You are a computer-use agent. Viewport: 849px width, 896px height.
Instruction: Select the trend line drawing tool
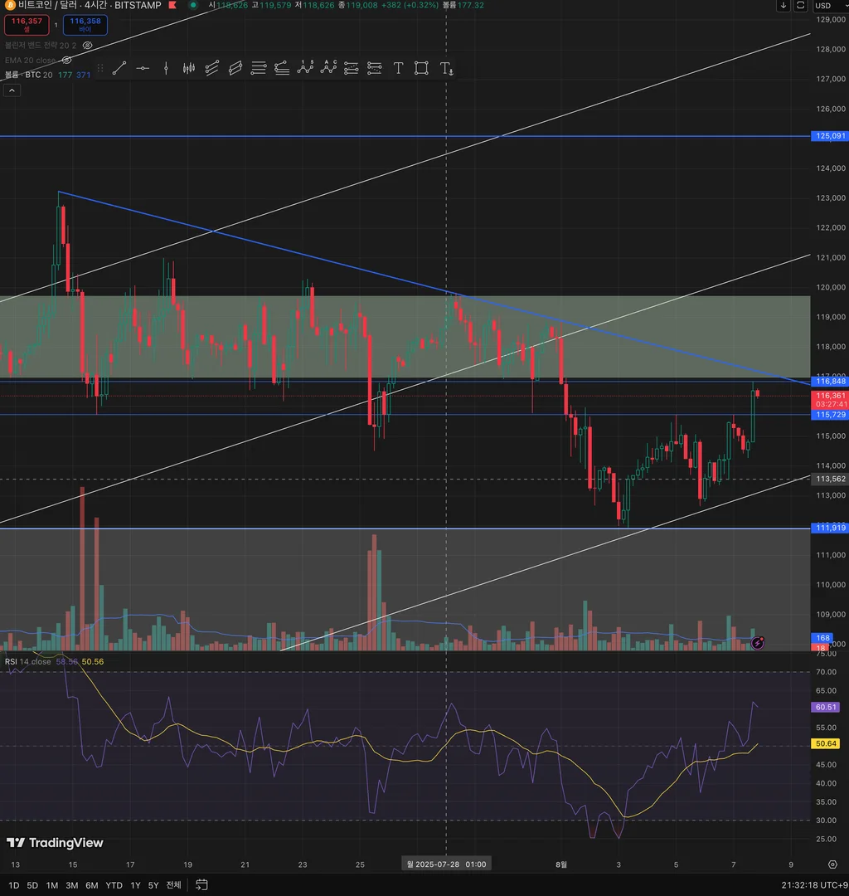(119, 69)
